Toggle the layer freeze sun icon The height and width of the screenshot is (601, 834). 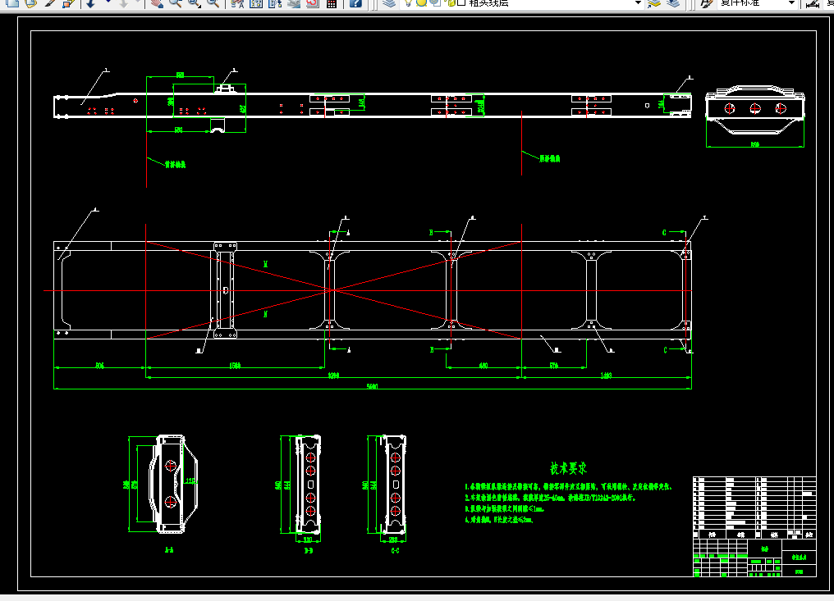click(x=421, y=3)
